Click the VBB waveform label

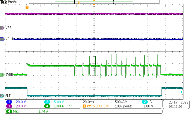point(8,28)
